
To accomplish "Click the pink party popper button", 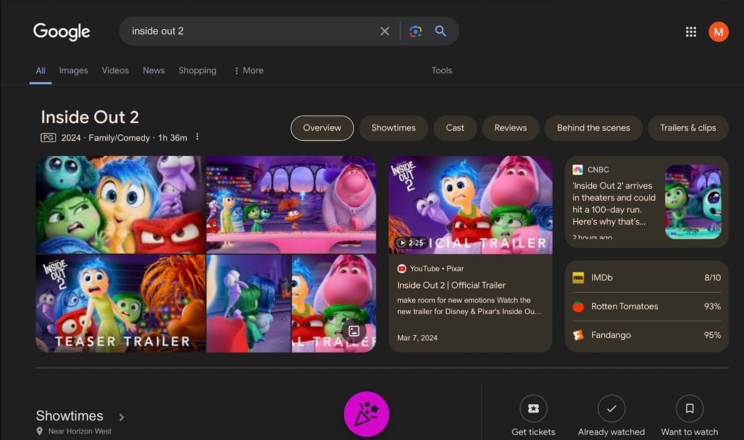I will point(367,414).
